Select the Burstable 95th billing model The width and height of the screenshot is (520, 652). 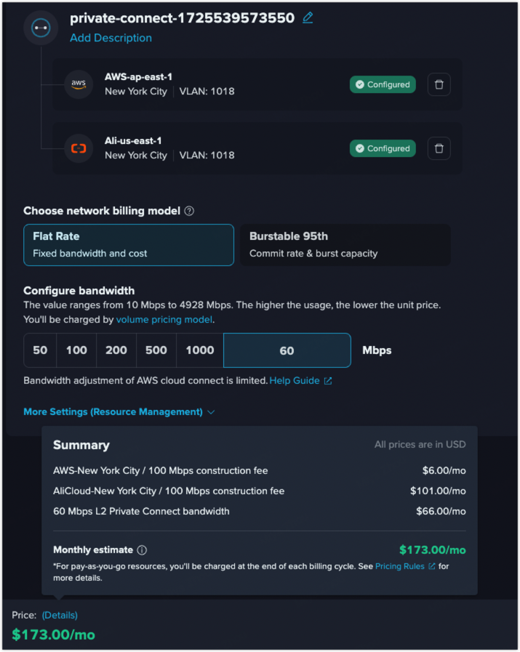(x=345, y=245)
